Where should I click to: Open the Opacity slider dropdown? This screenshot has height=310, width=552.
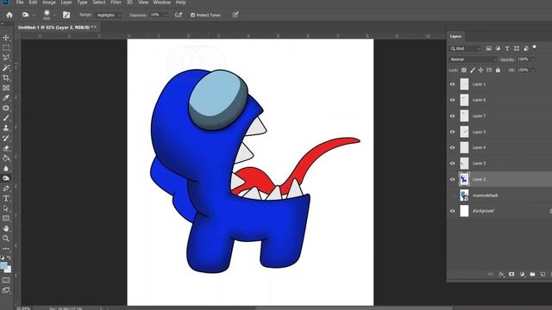pos(533,59)
